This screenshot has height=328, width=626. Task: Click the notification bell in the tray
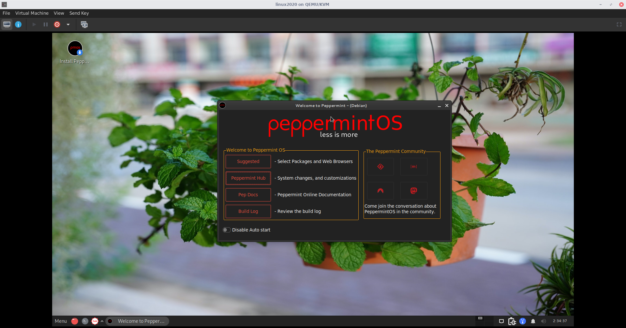tap(533, 321)
